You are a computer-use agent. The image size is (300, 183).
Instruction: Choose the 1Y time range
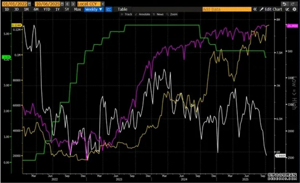point(58,9)
